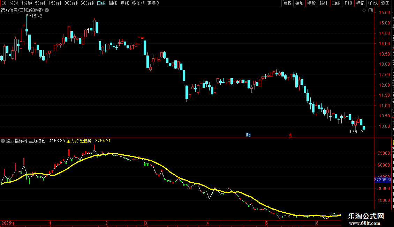Open the F10 company info
The height and width of the screenshot is (227, 394).
(348, 3)
